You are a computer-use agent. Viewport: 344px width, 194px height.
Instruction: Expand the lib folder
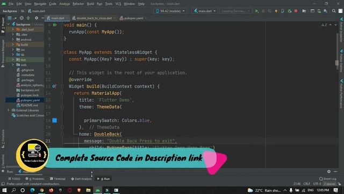pos(13,54)
